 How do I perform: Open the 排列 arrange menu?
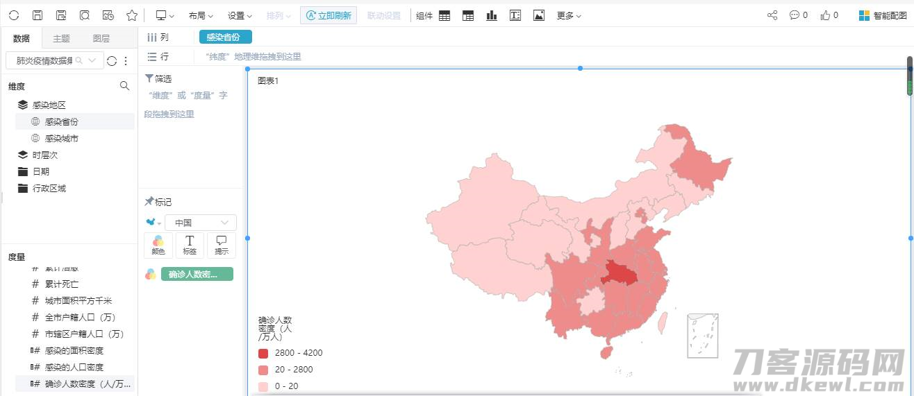pyautogui.click(x=279, y=15)
